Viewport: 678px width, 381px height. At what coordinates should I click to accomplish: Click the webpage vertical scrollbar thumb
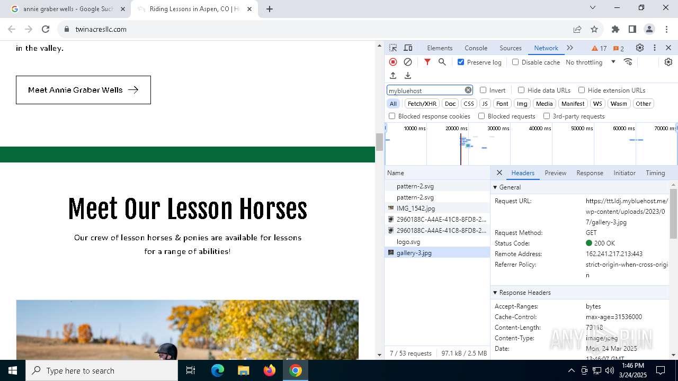(x=379, y=142)
